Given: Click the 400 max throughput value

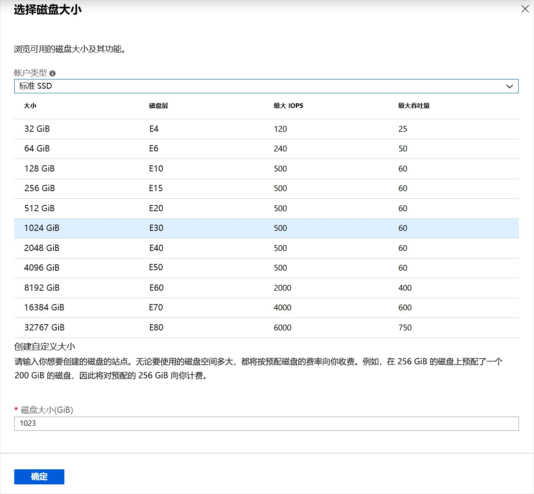Looking at the screenshot, I should [405, 288].
